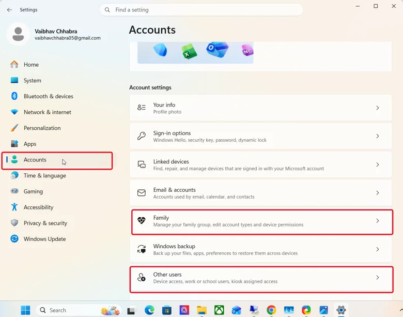
Task: Go to Home in the sidebar
Action: point(58,65)
